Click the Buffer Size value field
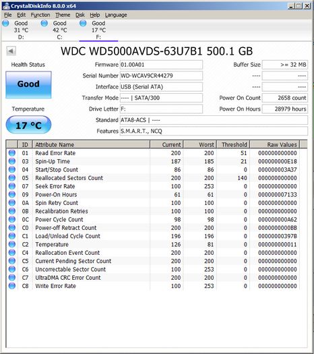Viewport: 314px width, 354px height. [x=284, y=65]
